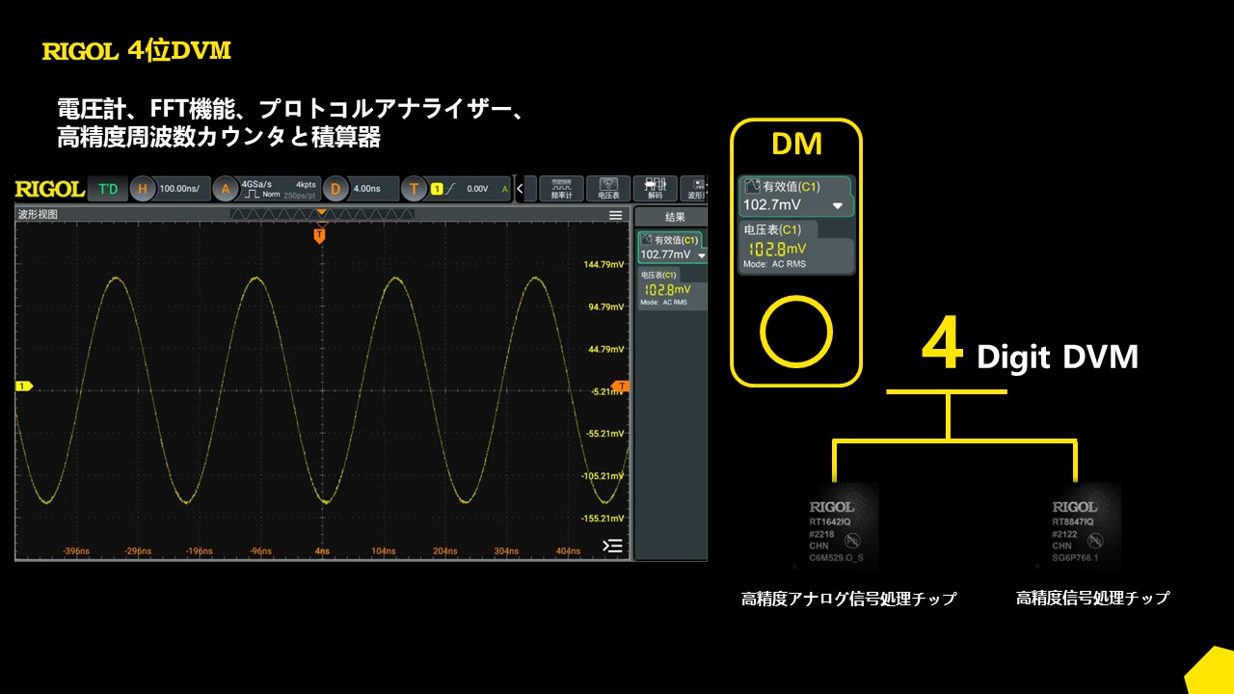Toggle the T'D trigger status indicator
The image size is (1234, 694).
[x=107, y=189]
